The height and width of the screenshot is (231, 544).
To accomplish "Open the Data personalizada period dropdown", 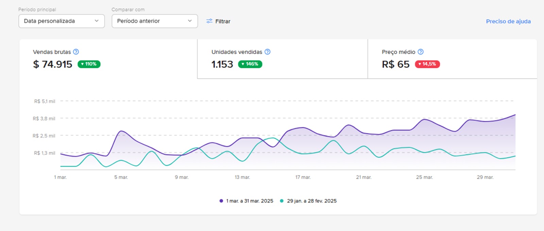I will pos(62,21).
